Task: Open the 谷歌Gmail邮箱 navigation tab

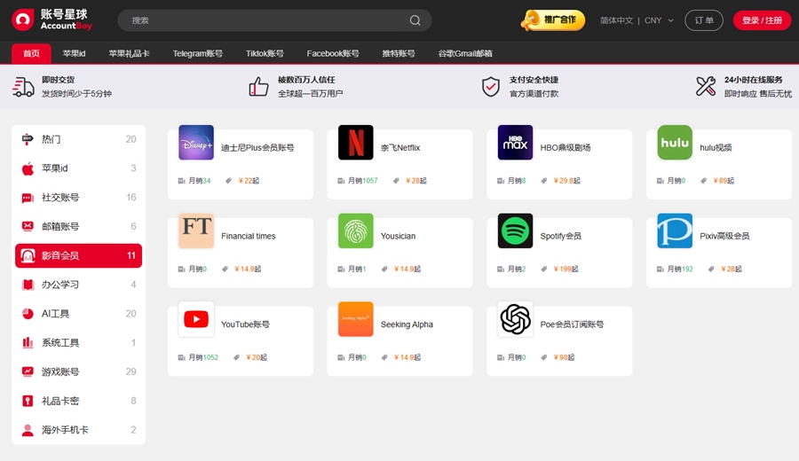Action: [464, 53]
